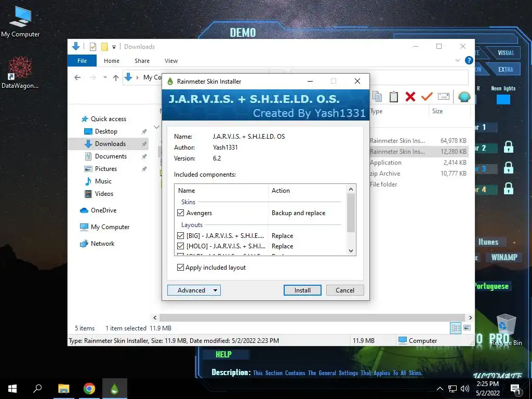Switch to Details view icon
The width and height of the screenshot is (532, 399).
click(x=456, y=328)
